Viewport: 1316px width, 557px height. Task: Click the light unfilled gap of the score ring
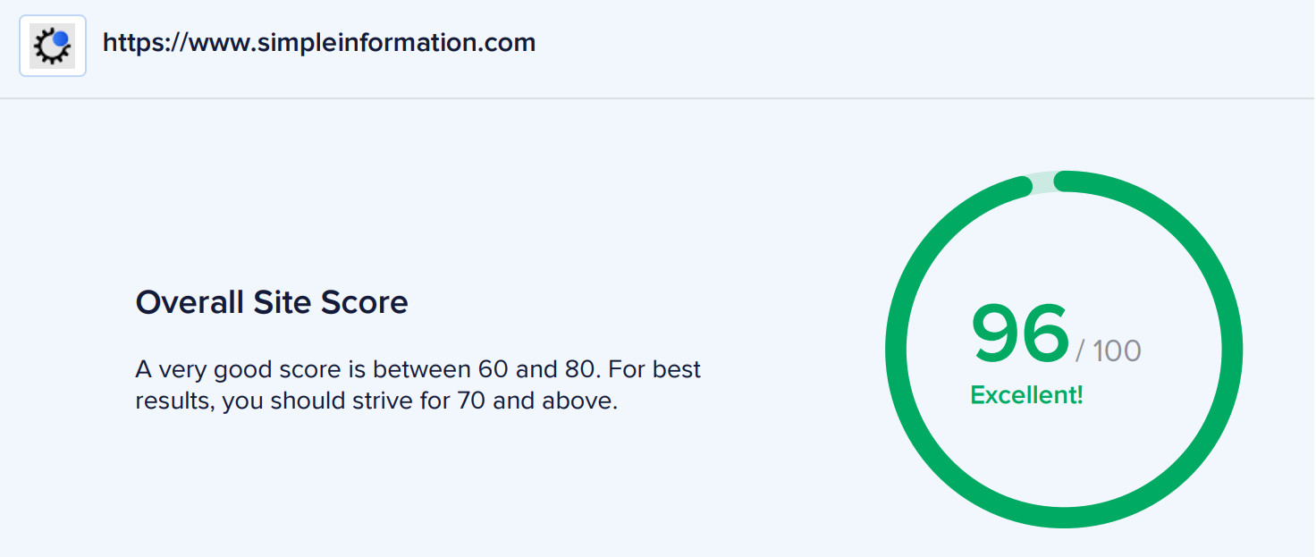point(1043,182)
